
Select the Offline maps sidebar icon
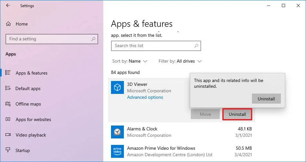pos(8,104)
